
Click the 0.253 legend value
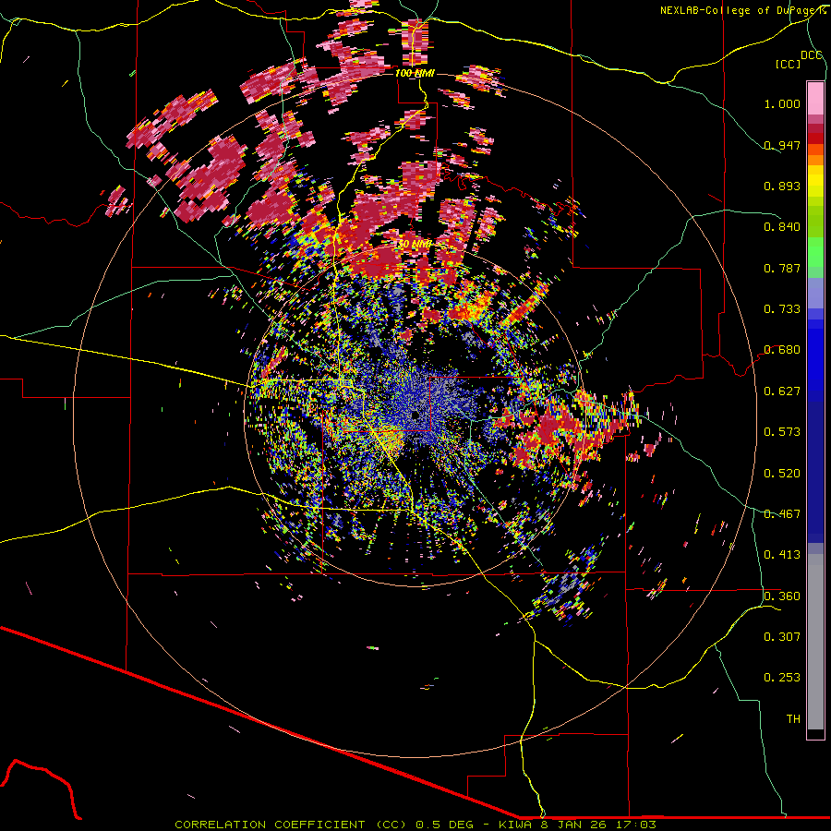coord(782,678)
